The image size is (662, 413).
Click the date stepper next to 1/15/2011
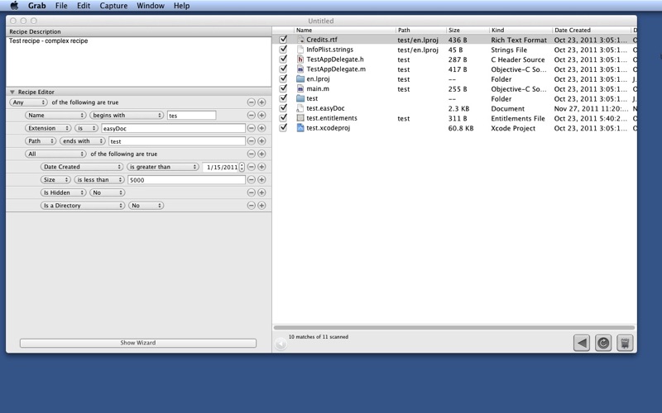coord(242,167)
